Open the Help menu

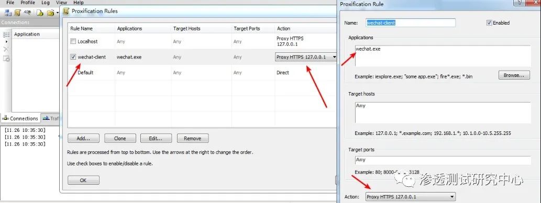coord(79,3)
